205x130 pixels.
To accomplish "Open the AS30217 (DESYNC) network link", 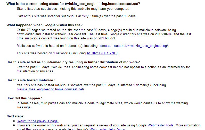I will tap(102, 53).
